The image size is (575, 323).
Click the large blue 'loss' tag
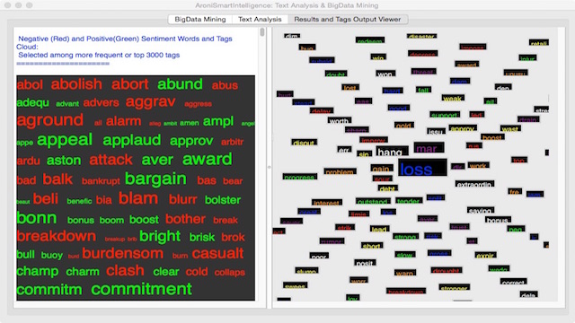422,168
